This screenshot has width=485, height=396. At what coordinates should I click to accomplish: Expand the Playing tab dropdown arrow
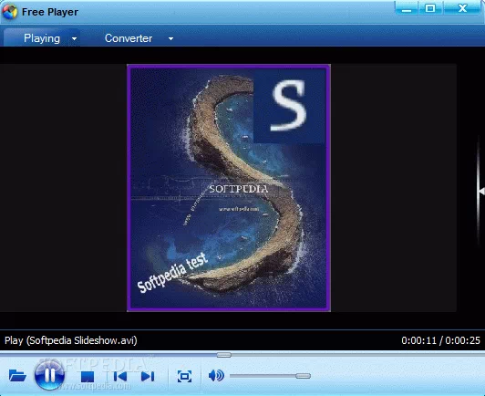74,39
